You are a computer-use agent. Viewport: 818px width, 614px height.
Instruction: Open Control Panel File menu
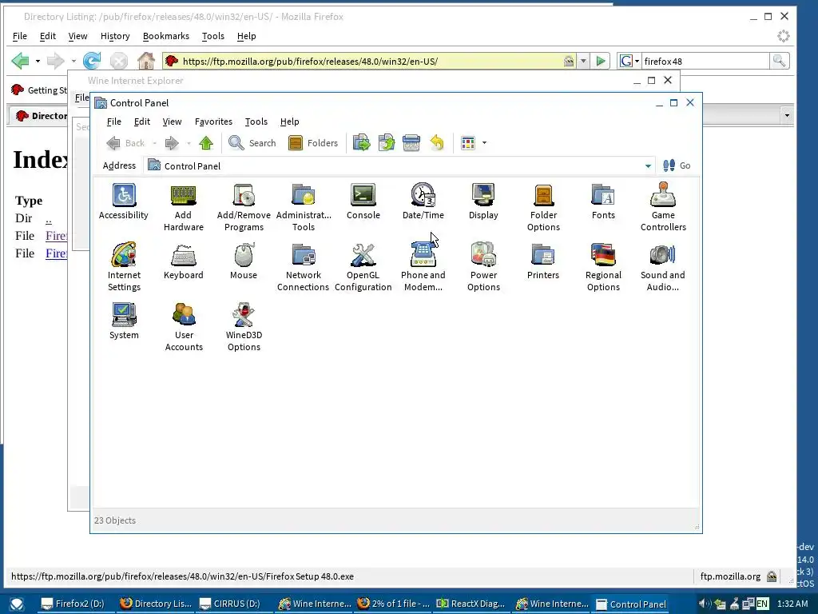click(x=113, y=122)
